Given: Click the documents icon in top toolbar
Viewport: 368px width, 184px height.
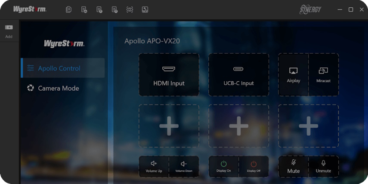Looking at the screenshot, I should click(68, 9).
